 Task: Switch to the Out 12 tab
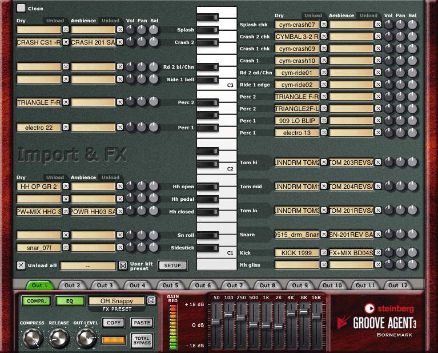point(398,285)
